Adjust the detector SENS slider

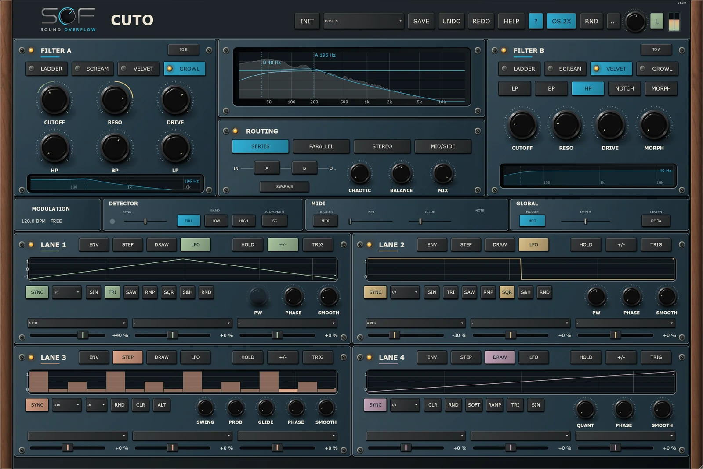(145, 221)
